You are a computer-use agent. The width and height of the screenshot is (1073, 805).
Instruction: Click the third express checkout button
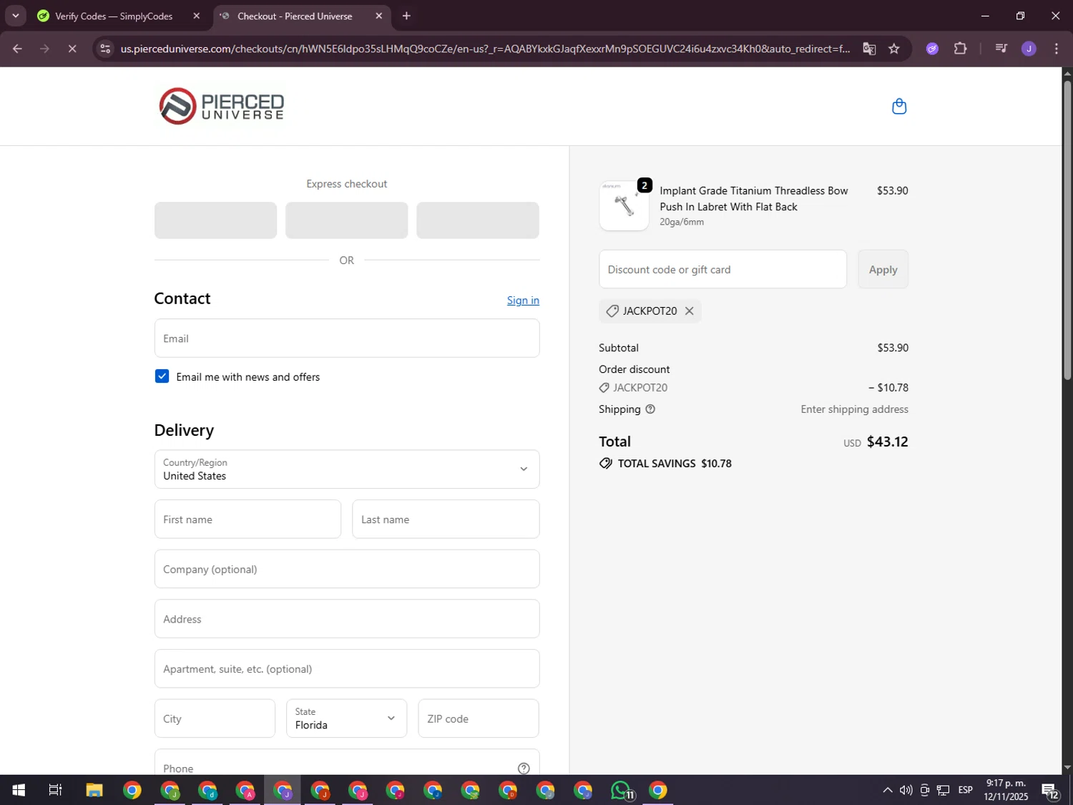pyautogui.click(x=478, y=220)
